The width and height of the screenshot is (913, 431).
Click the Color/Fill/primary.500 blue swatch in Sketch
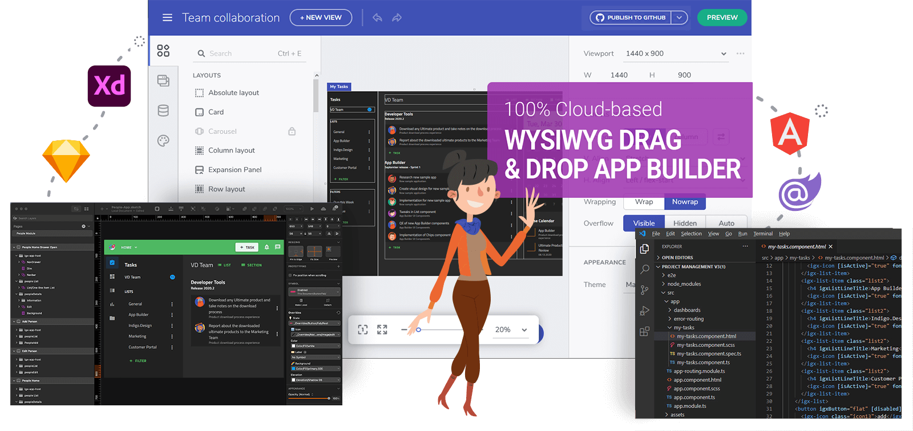292,369
